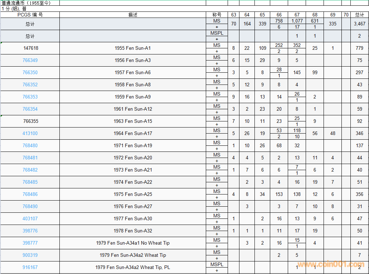
Task: Click the 403107 link for 1977 Fen
Action: 30,218
